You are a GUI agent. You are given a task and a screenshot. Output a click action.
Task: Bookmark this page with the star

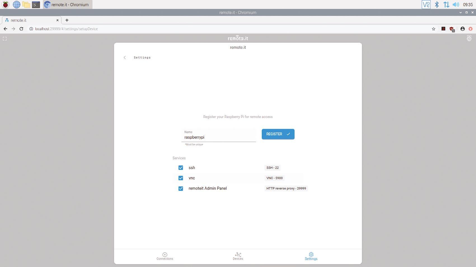tap(433, 29)
